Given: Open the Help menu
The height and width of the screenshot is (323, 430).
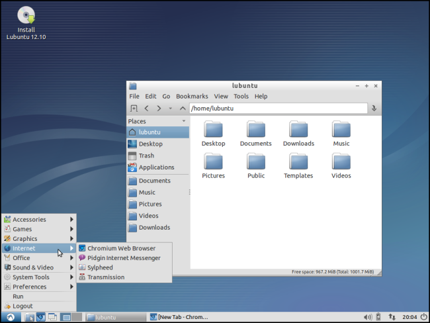Looking at the screenshot, I should coord(261,97).
